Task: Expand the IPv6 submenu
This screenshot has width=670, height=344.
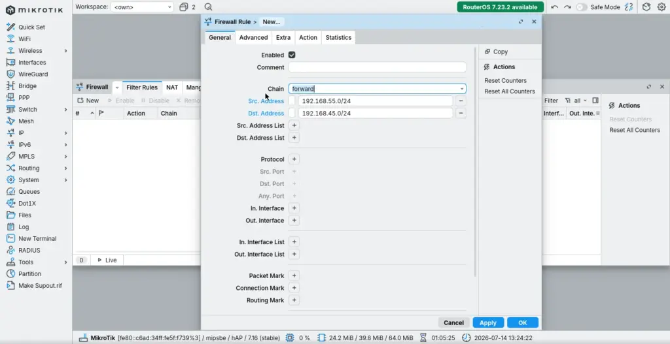Action: point(66,144)
